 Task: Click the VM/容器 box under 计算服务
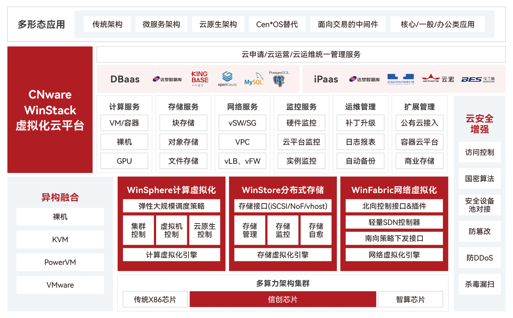tap(124, 123)
